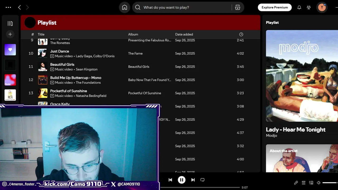Click the 4:02 duration of Just Dance
This screenshot has width=338, height=190.
coord(240,53)
